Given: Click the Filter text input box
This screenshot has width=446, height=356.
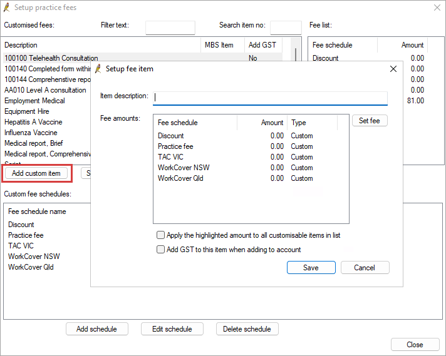Looking at the screenshot, I should [x=170, y=28].
